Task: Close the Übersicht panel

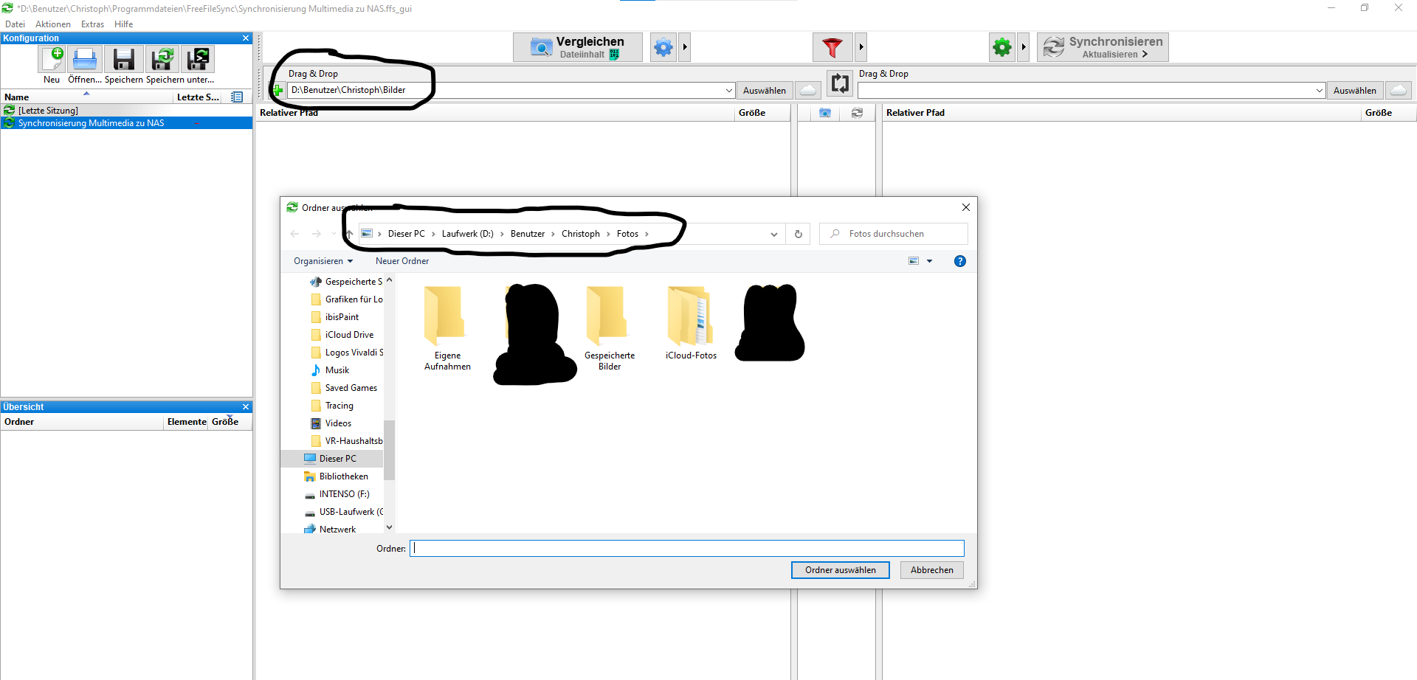Action: [246, 407]
